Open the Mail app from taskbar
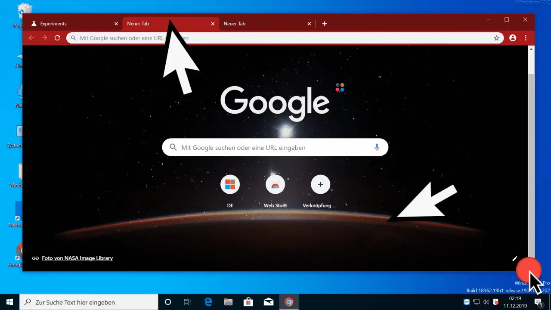Viewport: 551px width, 310px height. tap(269, 302)
